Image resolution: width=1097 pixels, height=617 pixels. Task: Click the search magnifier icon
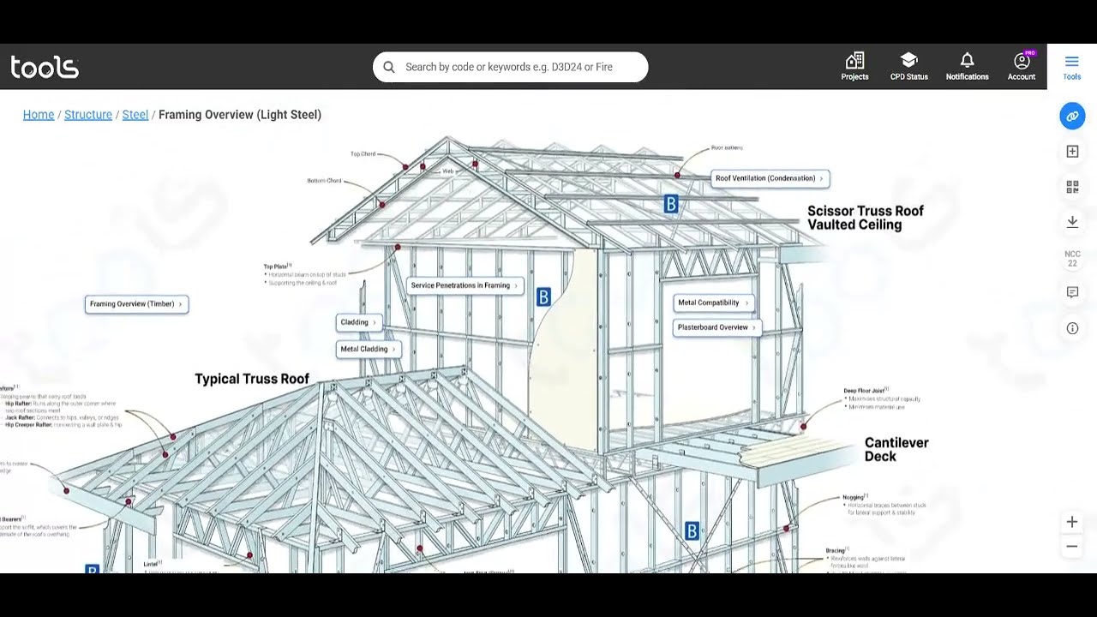(x=389, y=67)
